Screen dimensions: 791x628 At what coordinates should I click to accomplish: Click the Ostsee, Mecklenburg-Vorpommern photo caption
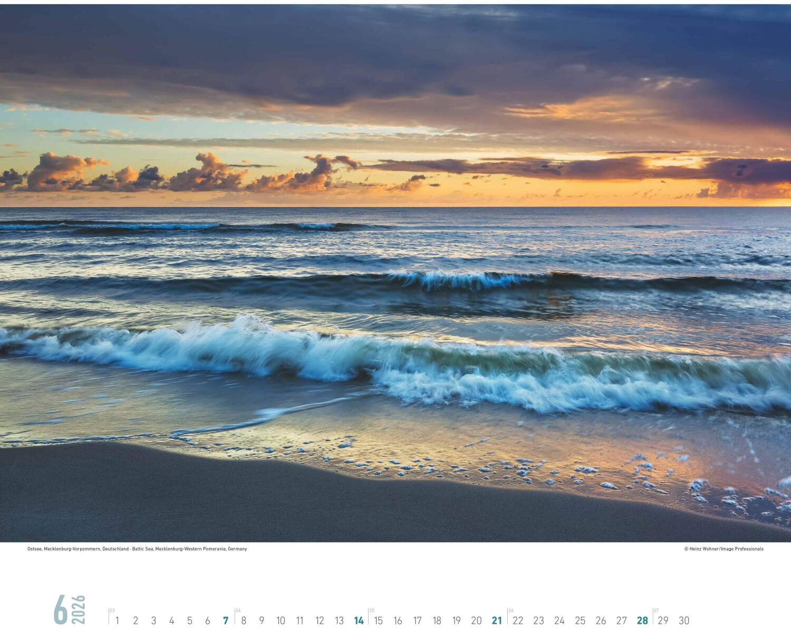[137, 549]
